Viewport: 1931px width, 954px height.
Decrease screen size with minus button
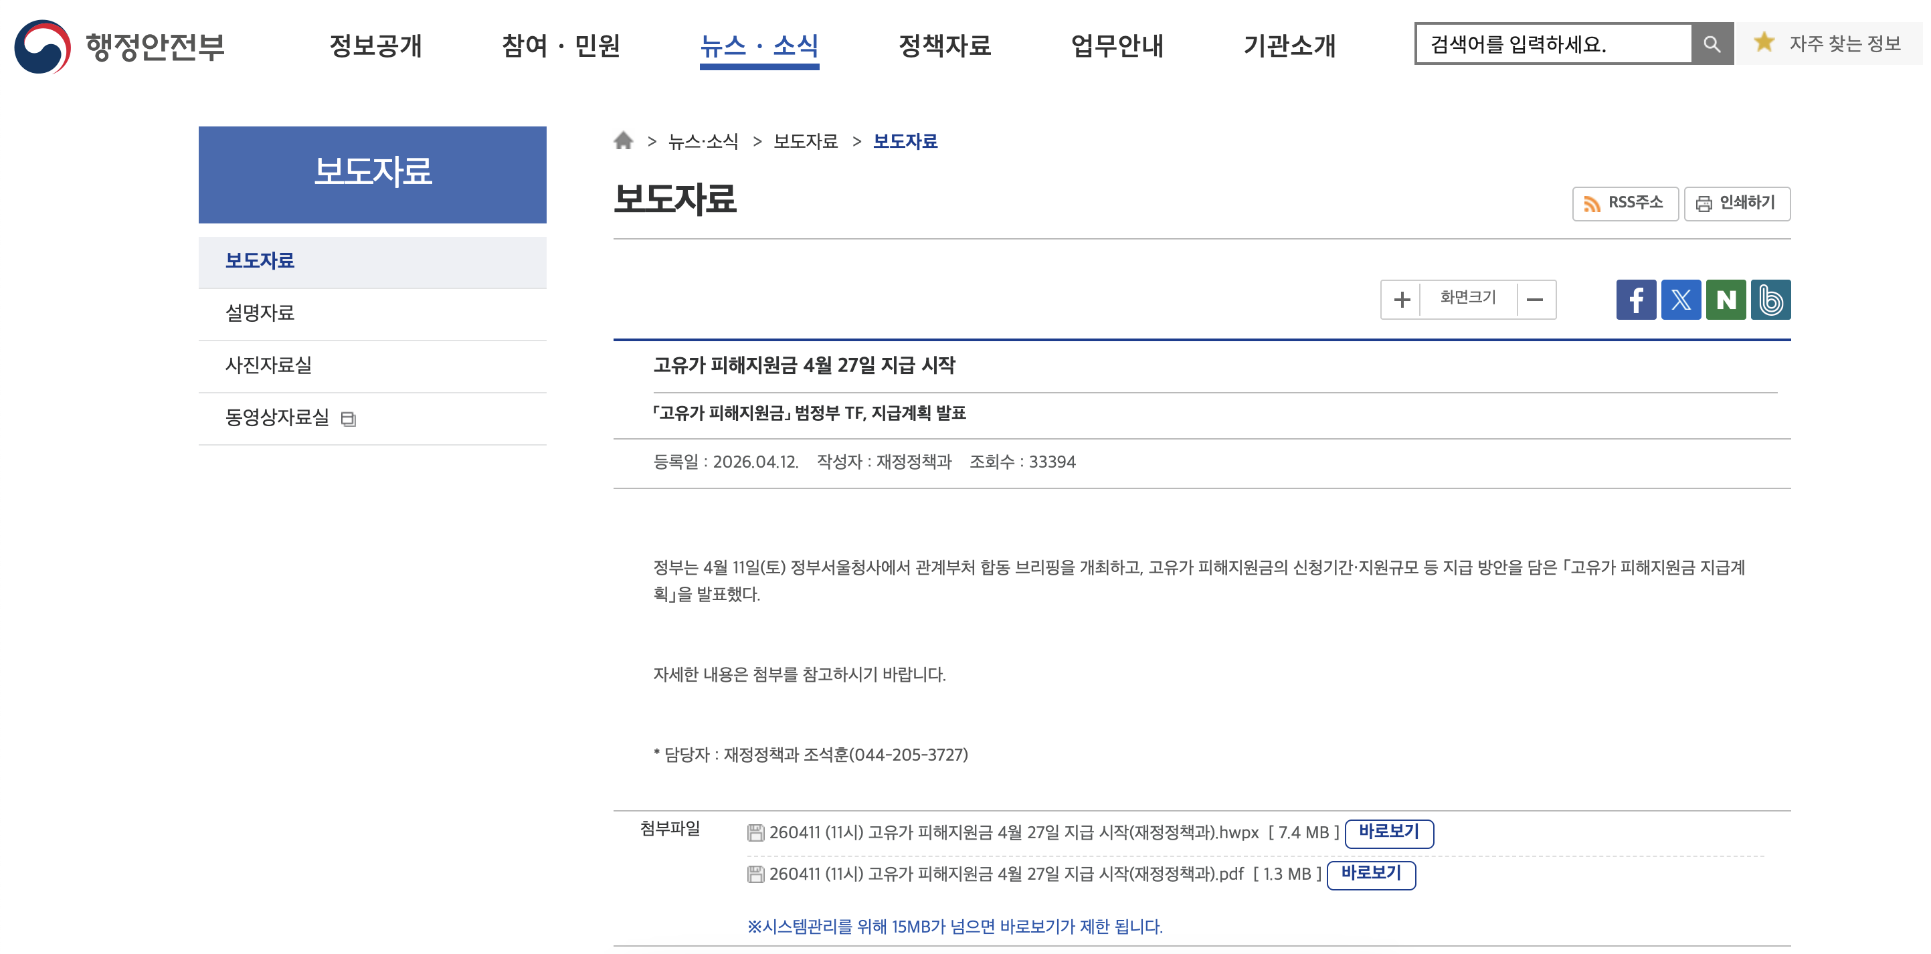pyautogui.click(x=1534, y=300)
